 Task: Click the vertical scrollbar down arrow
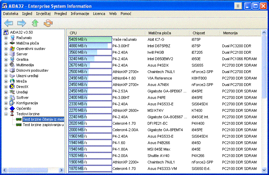(x=264, y=171)
